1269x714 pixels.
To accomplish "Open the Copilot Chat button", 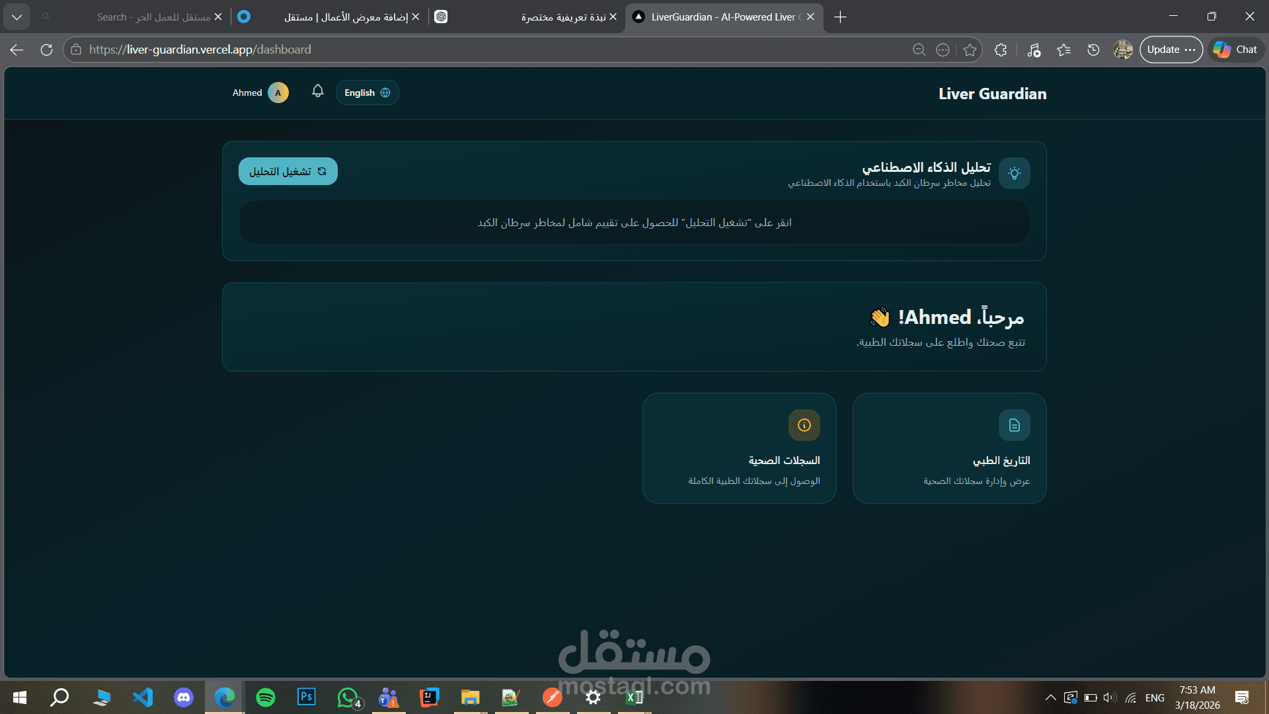I will 1236,50.
